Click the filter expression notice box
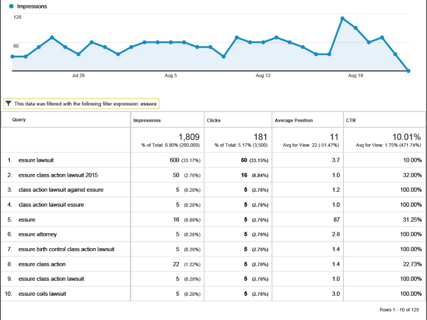The image size is (427, 320). click(x=81, y=104)
